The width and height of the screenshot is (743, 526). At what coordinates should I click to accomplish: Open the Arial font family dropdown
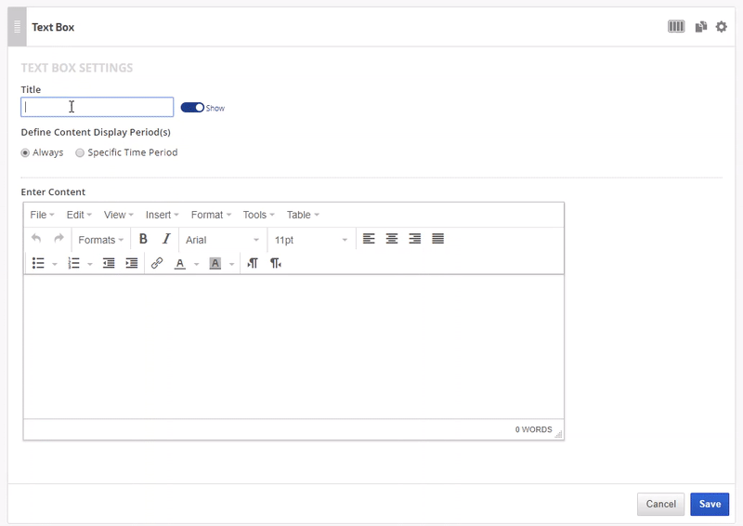click(222, 240)
